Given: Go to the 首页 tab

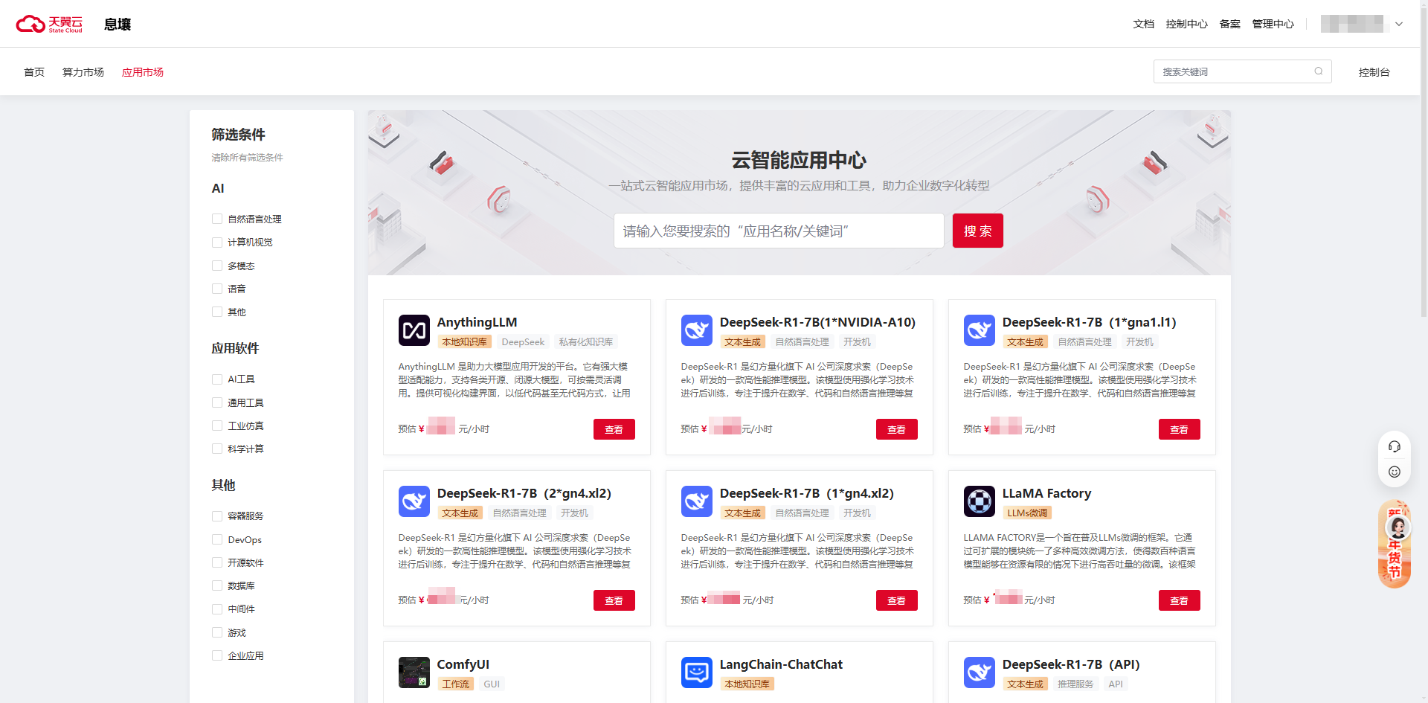Looking at the screenshot, I should pyautogui.click(x=34, y=72).
